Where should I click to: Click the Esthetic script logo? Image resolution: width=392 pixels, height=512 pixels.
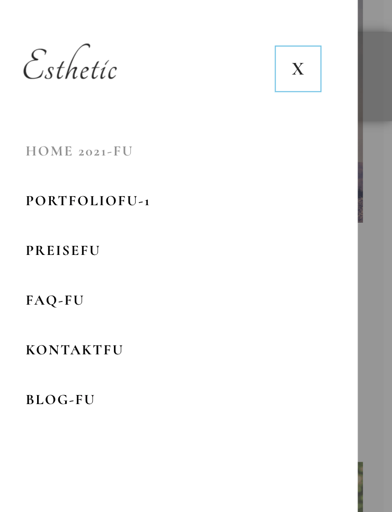pyautogui.click(x=70, y=63)
